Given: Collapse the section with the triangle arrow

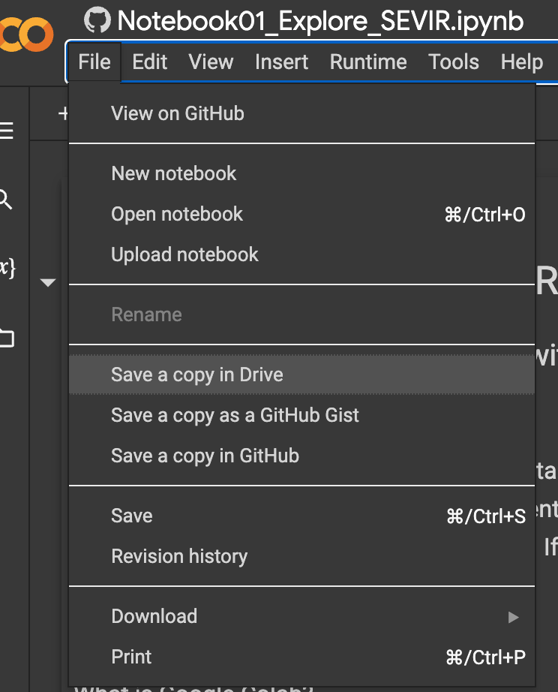Looking at the screenshot, I should tap(48, 282).
